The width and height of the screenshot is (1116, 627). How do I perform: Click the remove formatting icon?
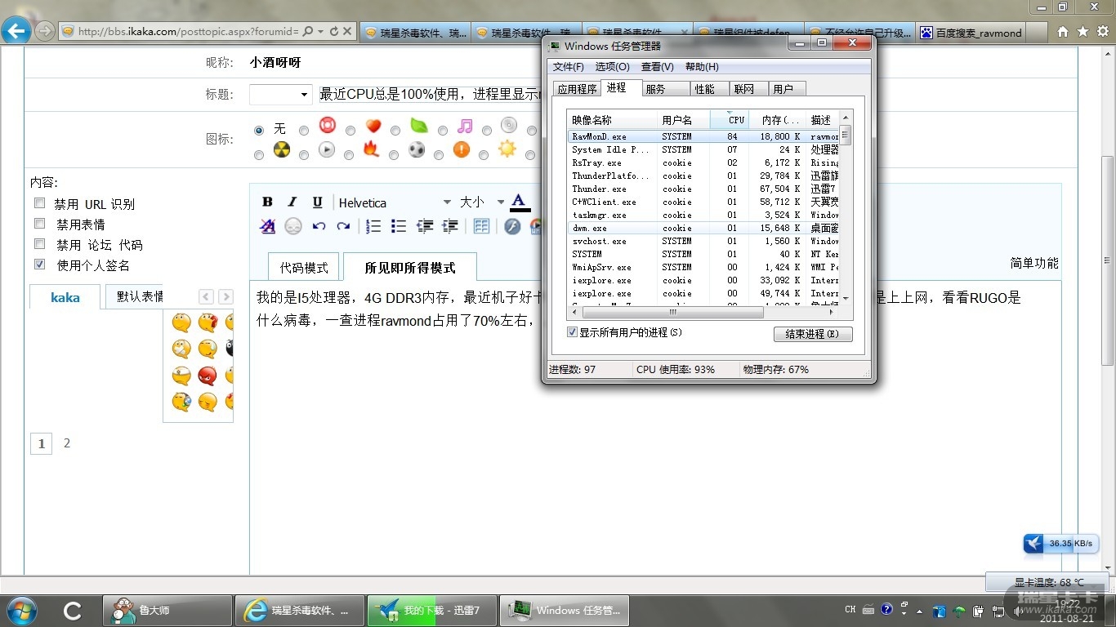pyautogui.click(x=268, y=226)
